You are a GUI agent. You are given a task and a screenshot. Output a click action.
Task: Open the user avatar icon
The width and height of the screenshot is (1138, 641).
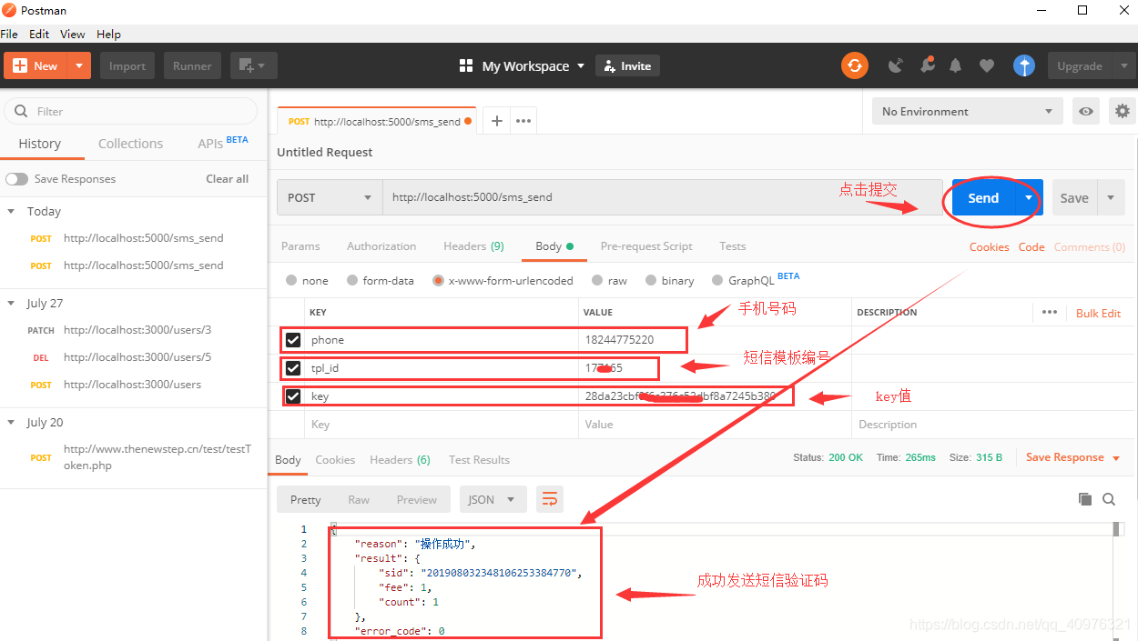click(1024, 65)
